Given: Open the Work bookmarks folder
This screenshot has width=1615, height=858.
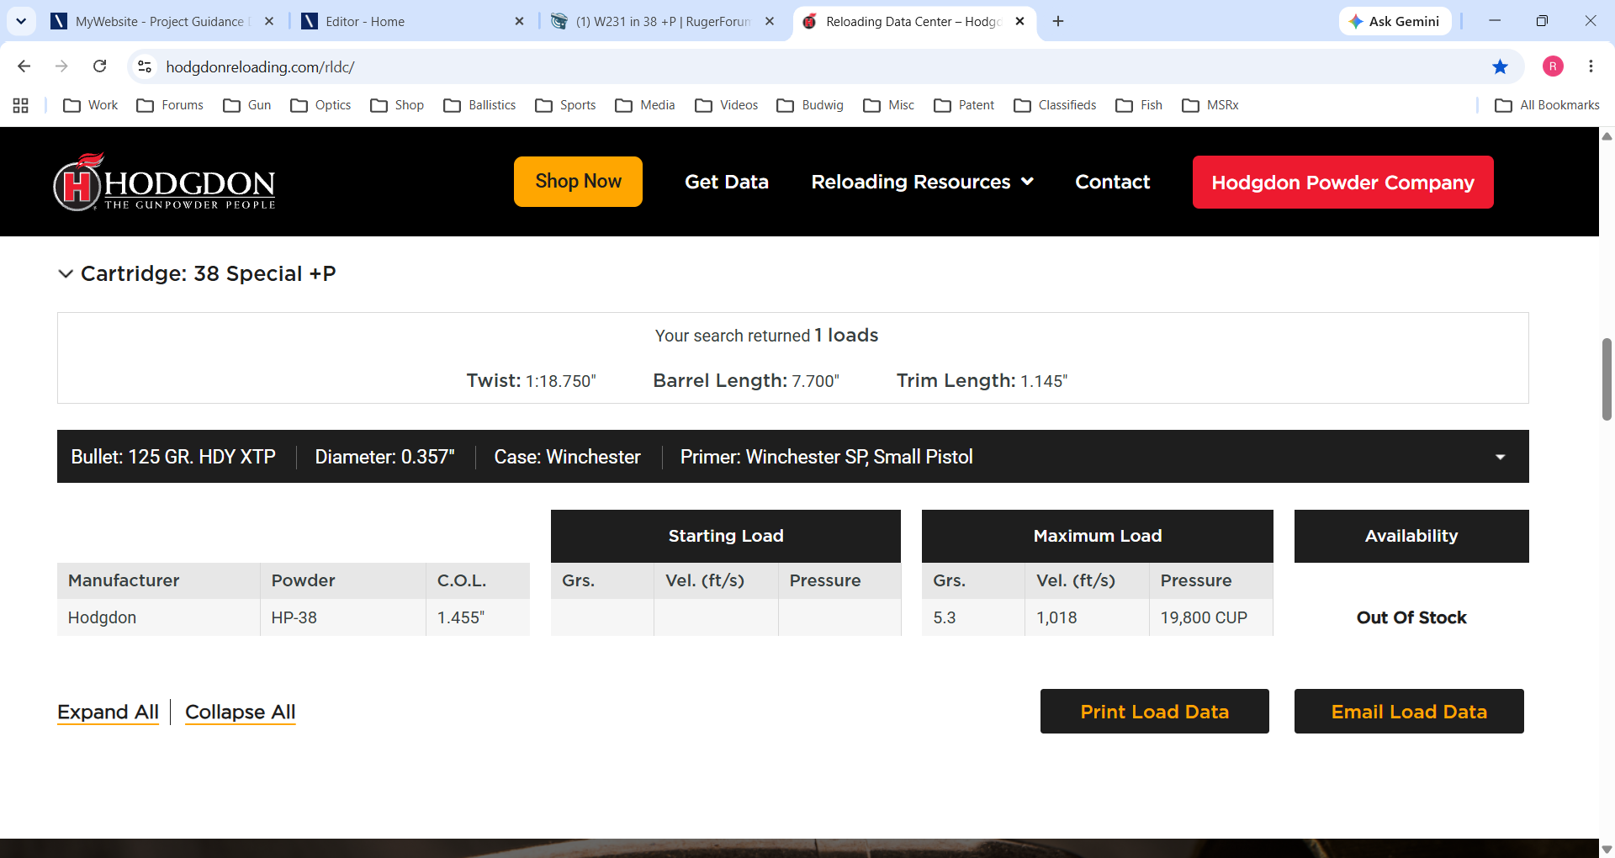Looking at the screenshot, I should pos(91,105).
